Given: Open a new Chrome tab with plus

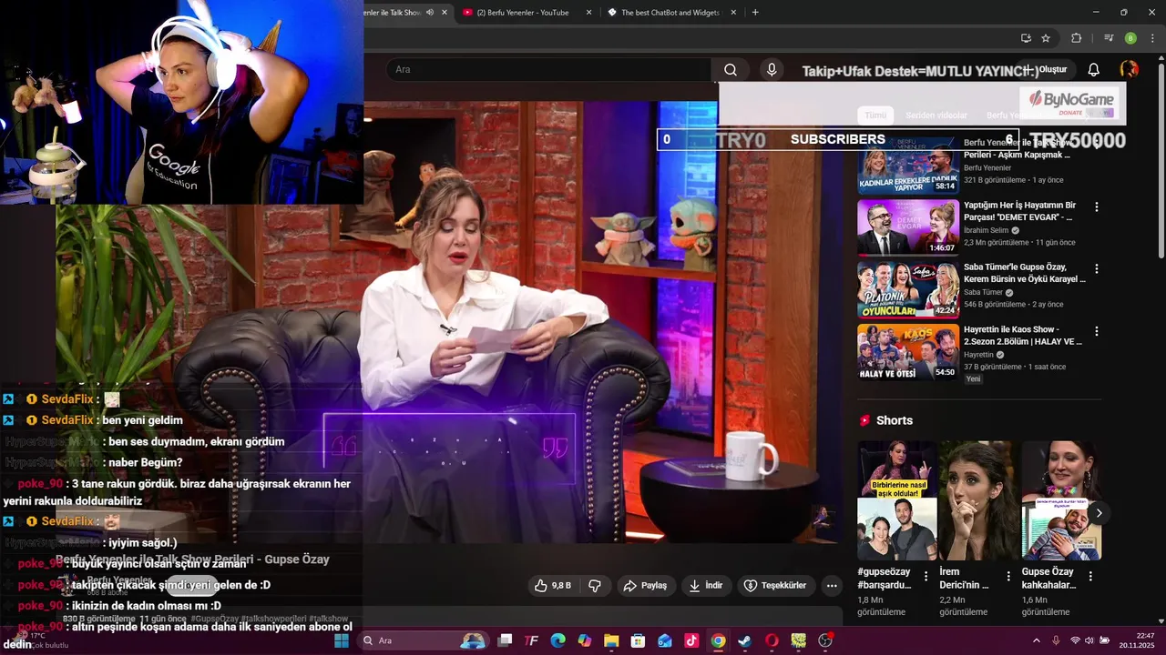Looking at the screenshot, I should (755, 12).
